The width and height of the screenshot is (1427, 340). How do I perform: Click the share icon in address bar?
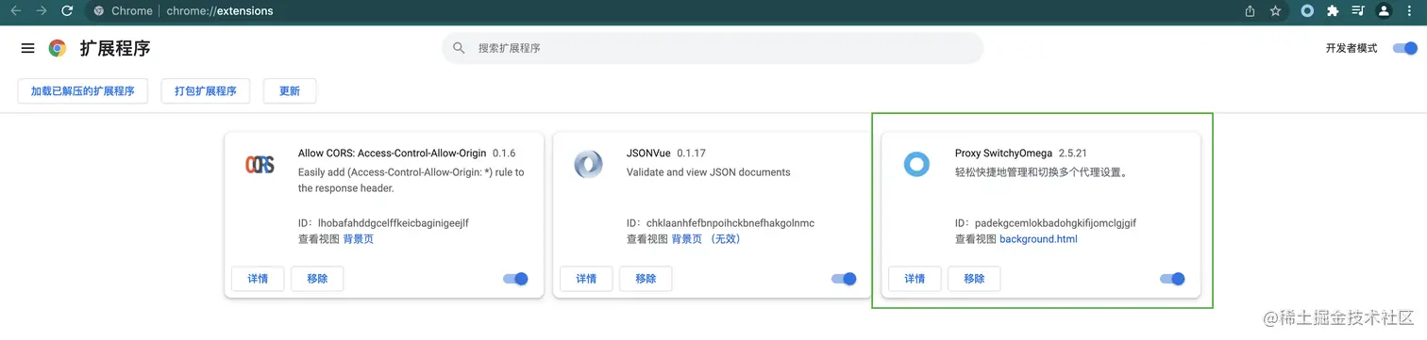pos(1251,11)
